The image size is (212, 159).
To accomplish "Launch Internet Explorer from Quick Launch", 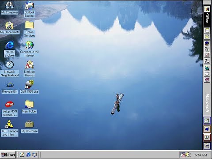I will tap(28, 155).
